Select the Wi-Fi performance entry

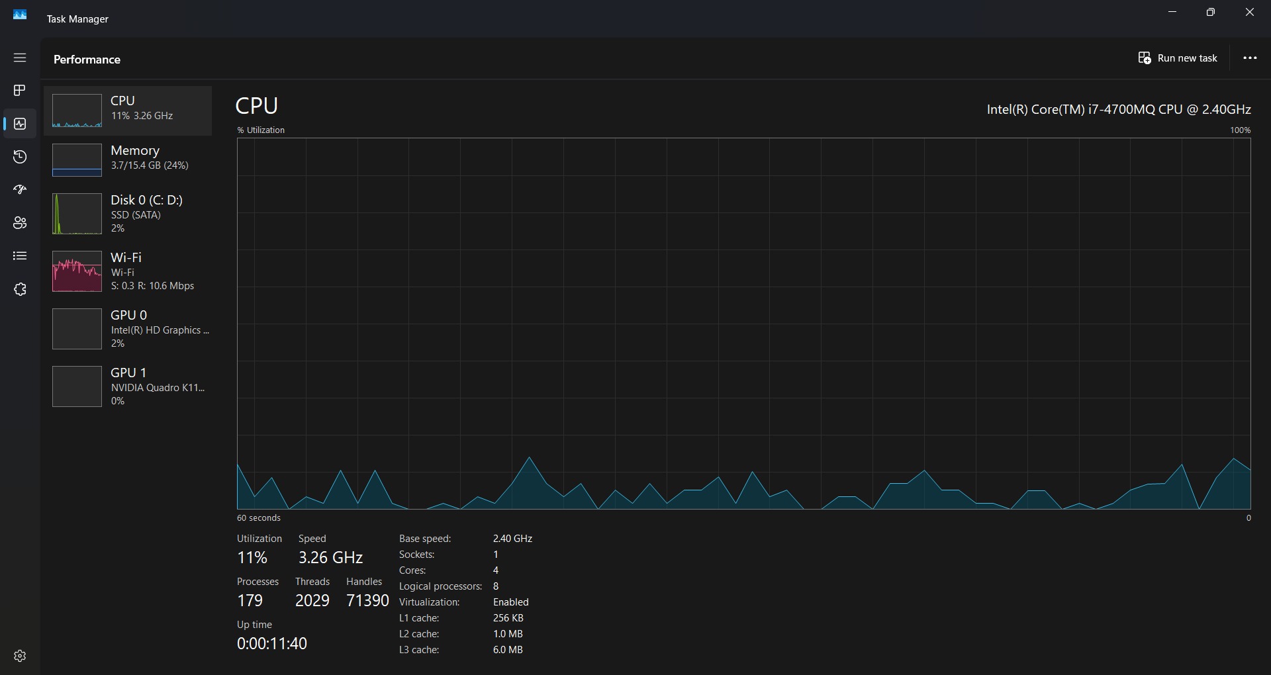(x=128, y=271)
